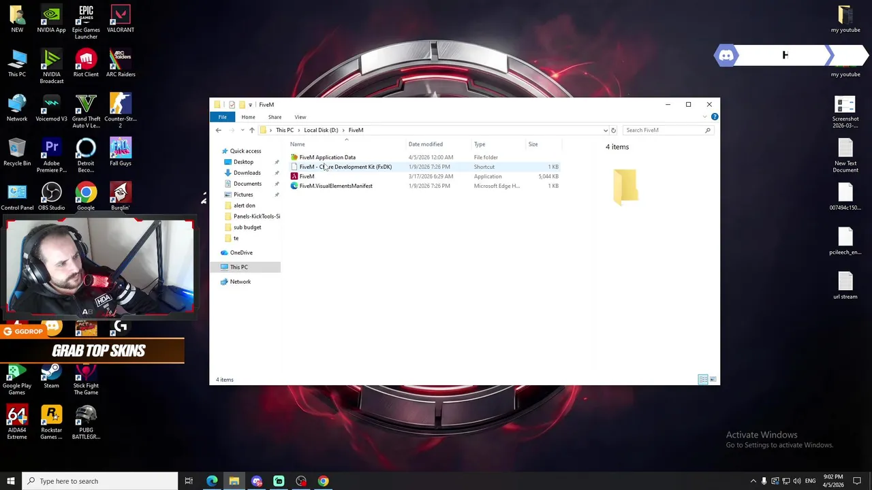The width and height of the screenshot is (872, 490).
Task: Click the Discord overlay icon
Action: [x=726, y=55]
